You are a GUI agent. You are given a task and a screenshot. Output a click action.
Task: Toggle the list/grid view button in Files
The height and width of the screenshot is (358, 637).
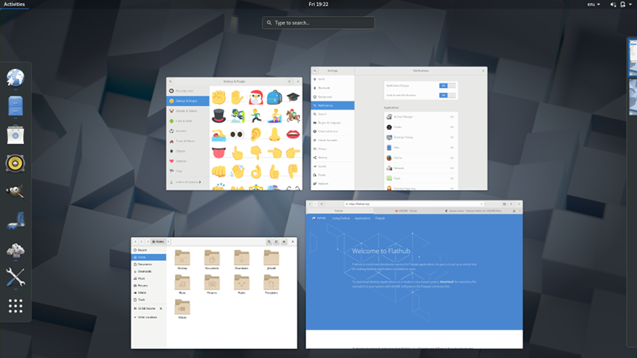point(276,242)
